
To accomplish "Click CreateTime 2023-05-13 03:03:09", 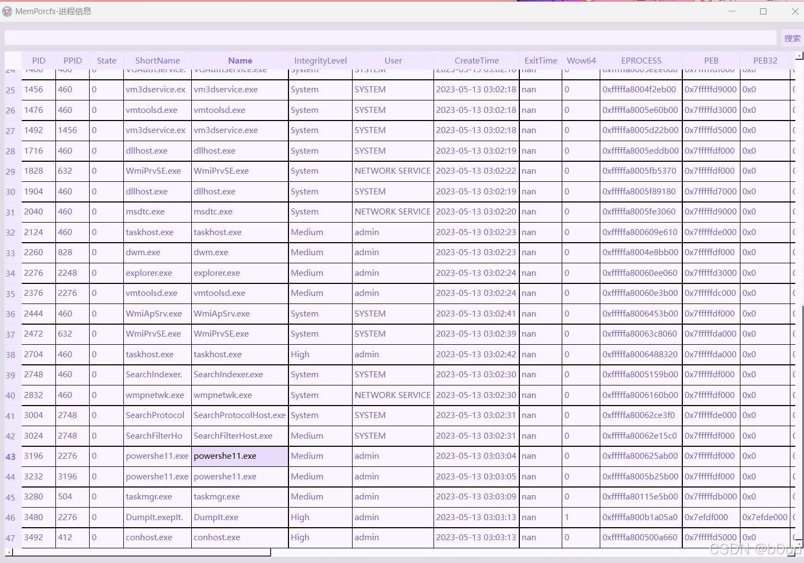I will (x=476, y=497).
